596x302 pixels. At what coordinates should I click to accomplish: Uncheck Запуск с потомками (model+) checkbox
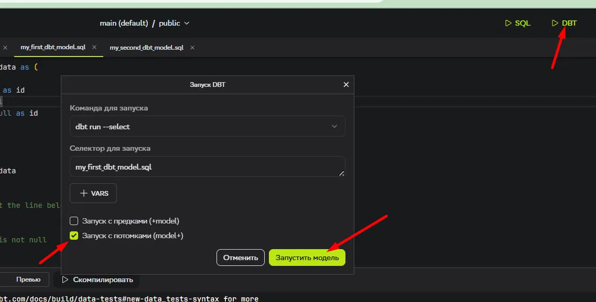pyautogui.click(x=74, y=236)
